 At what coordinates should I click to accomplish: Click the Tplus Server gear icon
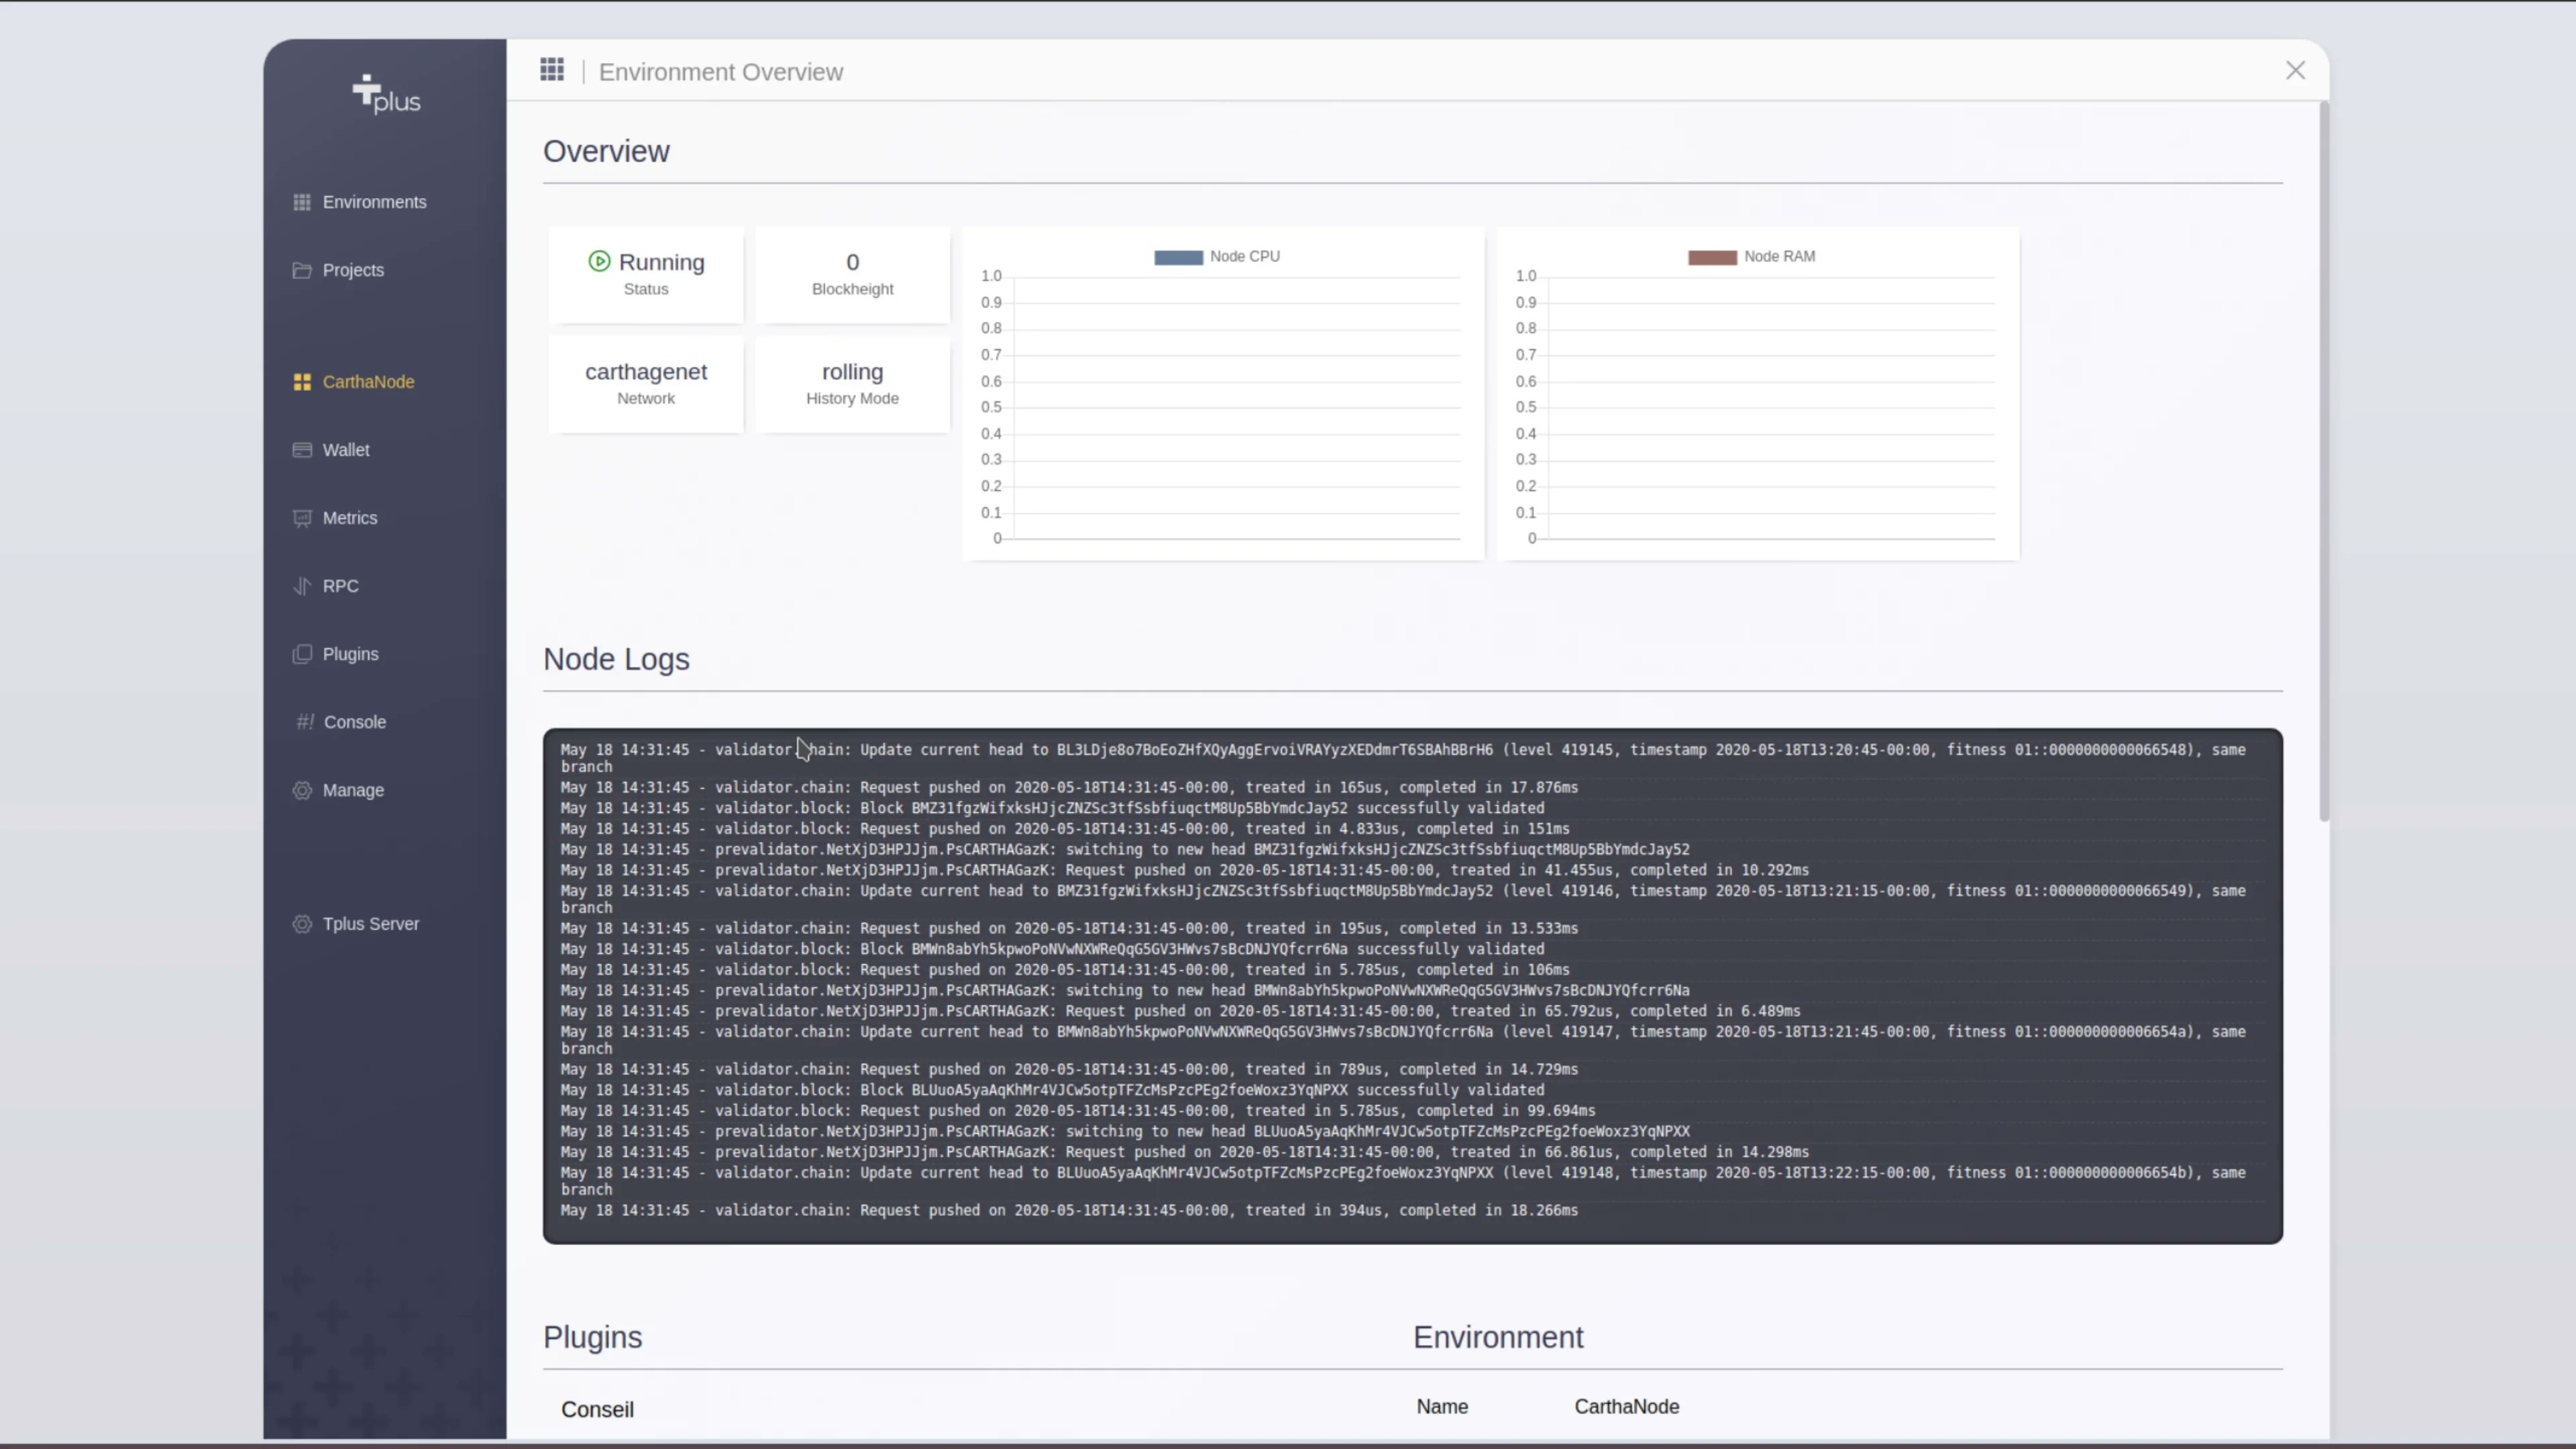point(301,924)
